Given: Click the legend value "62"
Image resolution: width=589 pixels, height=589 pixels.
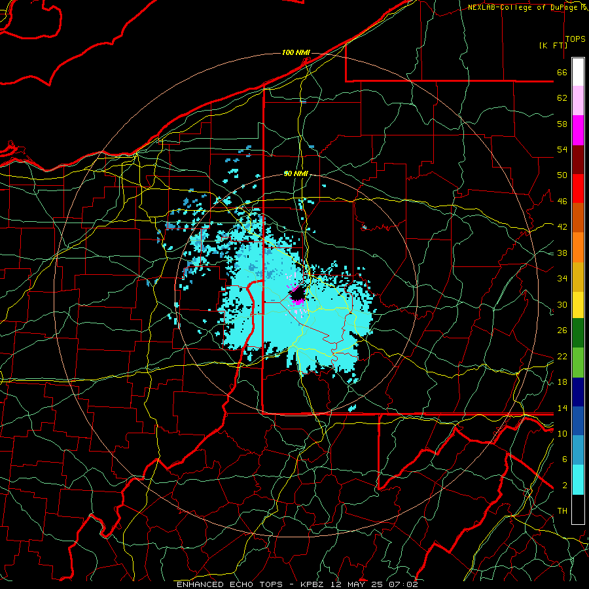Looking at the screenshot, I should pos(562,98).
